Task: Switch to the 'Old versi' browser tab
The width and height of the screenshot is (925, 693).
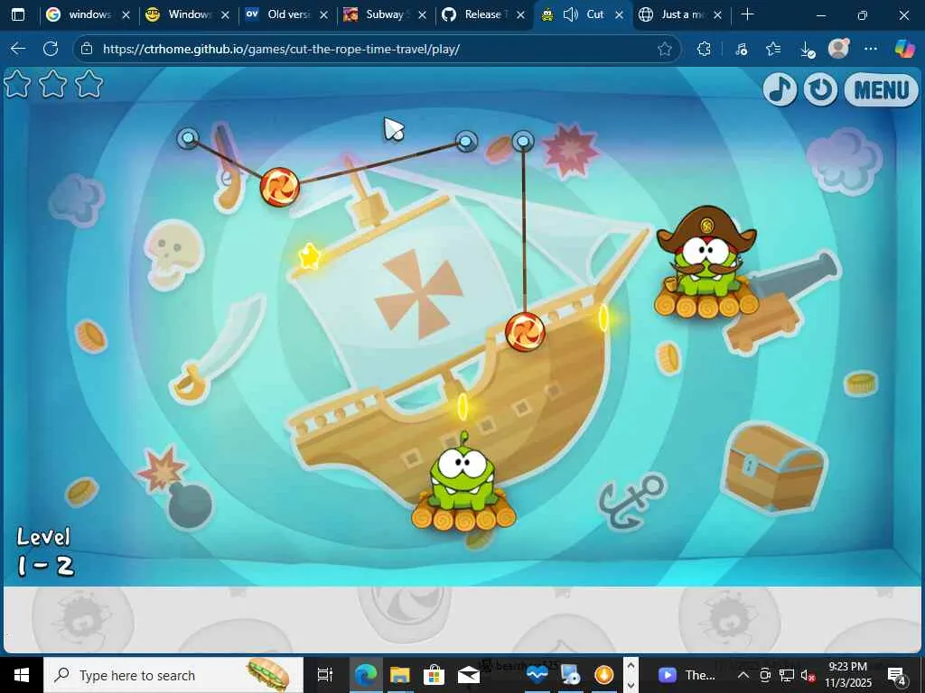Action: pyautogui.click(x=287, y=14)
